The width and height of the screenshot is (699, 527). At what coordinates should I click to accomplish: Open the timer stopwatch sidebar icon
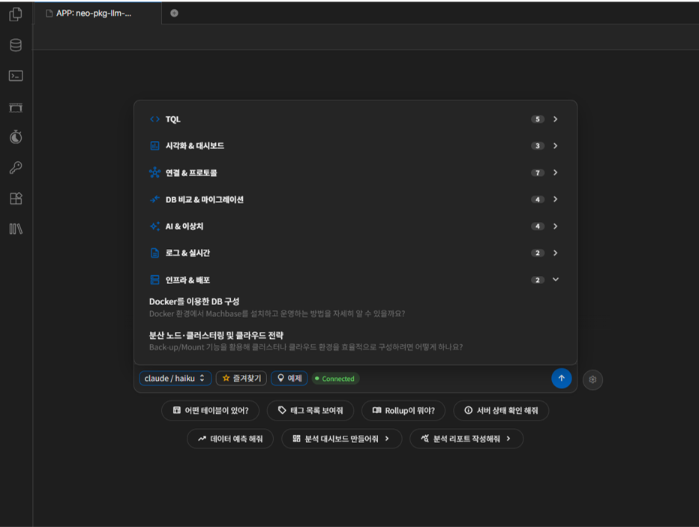(16, 136)
